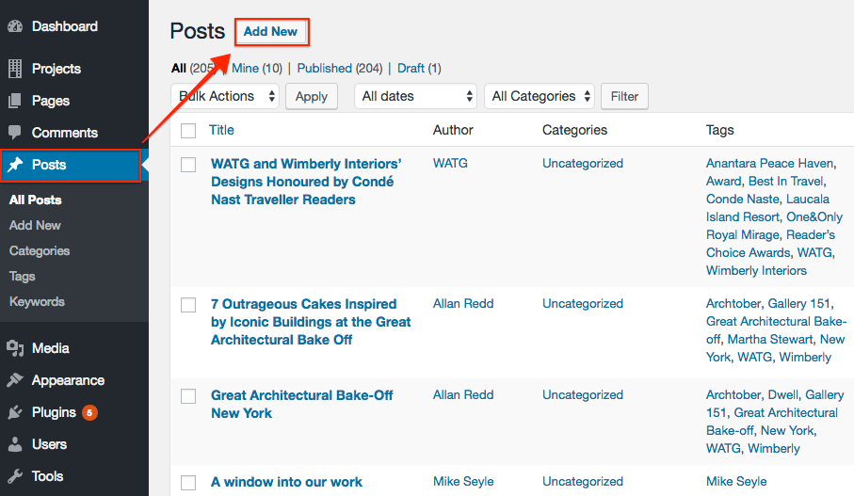
Task: Open the All Categories dropdown
Action: pyautogui.click(x=541, y=96)
